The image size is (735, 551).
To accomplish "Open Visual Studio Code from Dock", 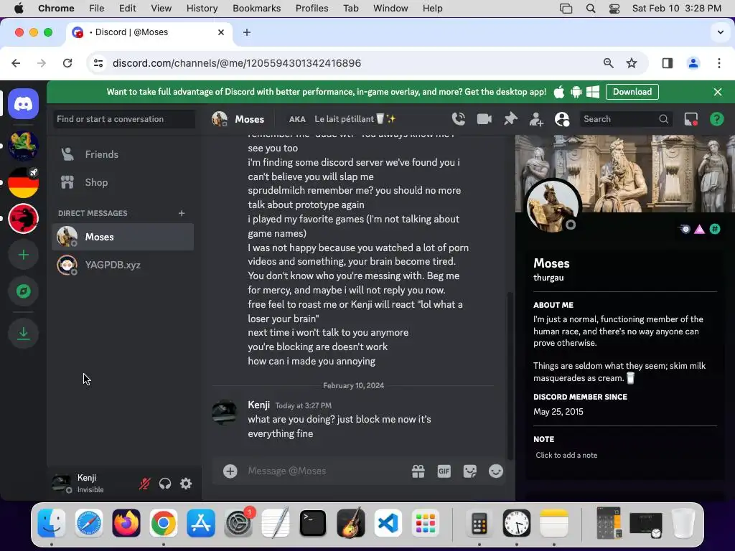I will coord(388,523).
